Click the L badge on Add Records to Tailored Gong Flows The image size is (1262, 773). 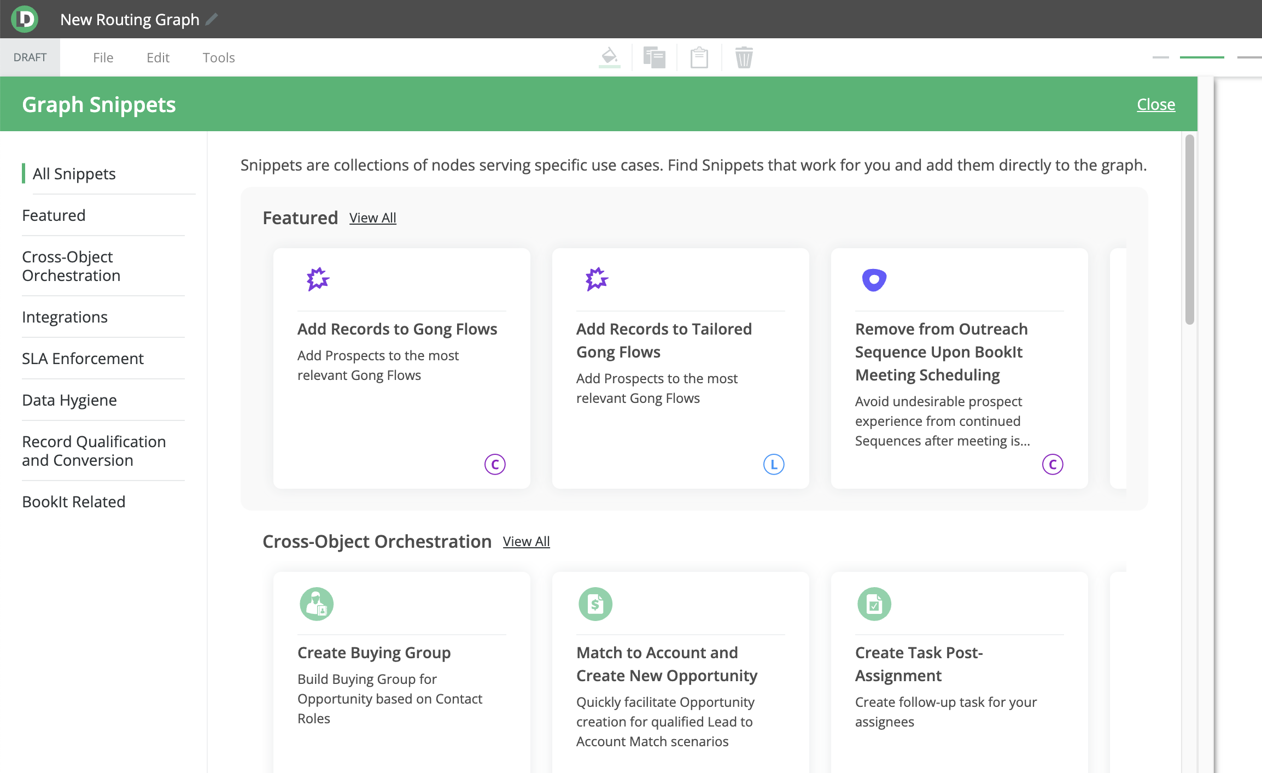pos(774,464)
